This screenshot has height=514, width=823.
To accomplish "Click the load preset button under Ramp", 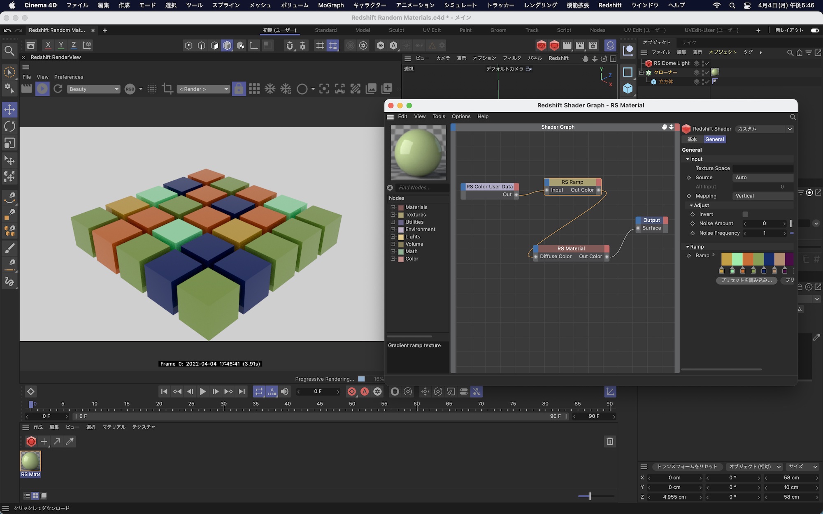I will point(746,280).
